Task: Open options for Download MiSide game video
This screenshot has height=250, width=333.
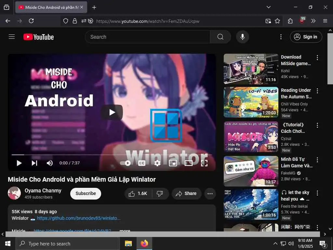Action: point(317,57)
